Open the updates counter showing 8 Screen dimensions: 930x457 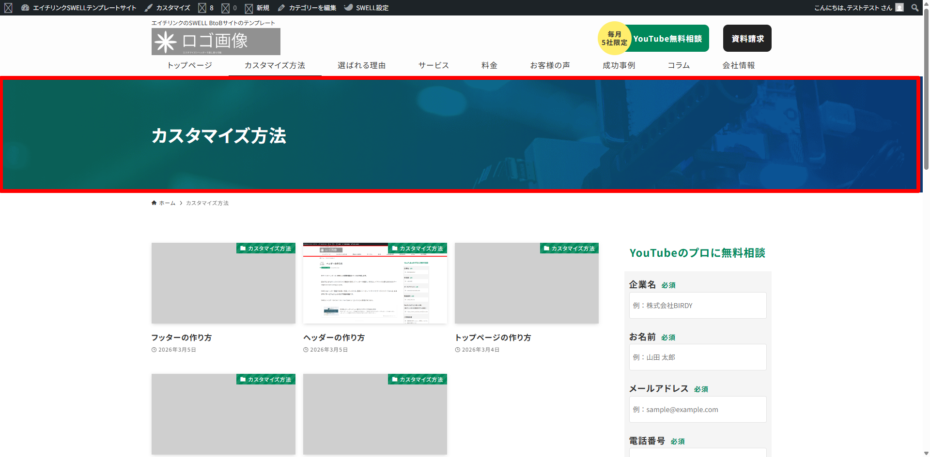click(x=206, y=8)
